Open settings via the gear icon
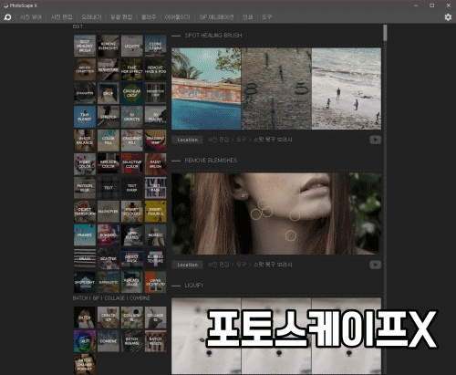The image size is (456, 375). pos(448,17)
